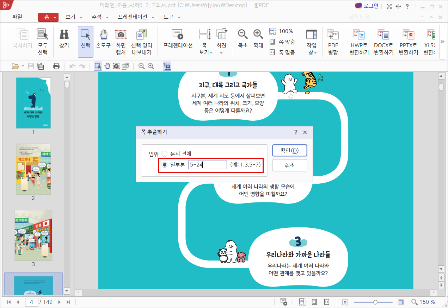Screen dimensions: 448x308
Task: Activate the 선택 tool in ribbon
Action: coord(86,42)
